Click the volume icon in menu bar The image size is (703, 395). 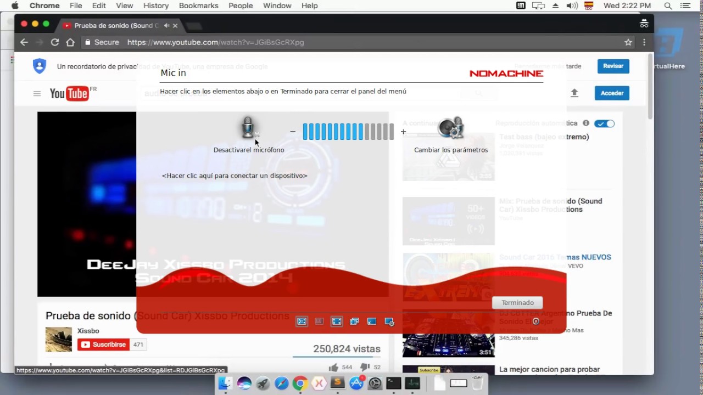[572, 5]
